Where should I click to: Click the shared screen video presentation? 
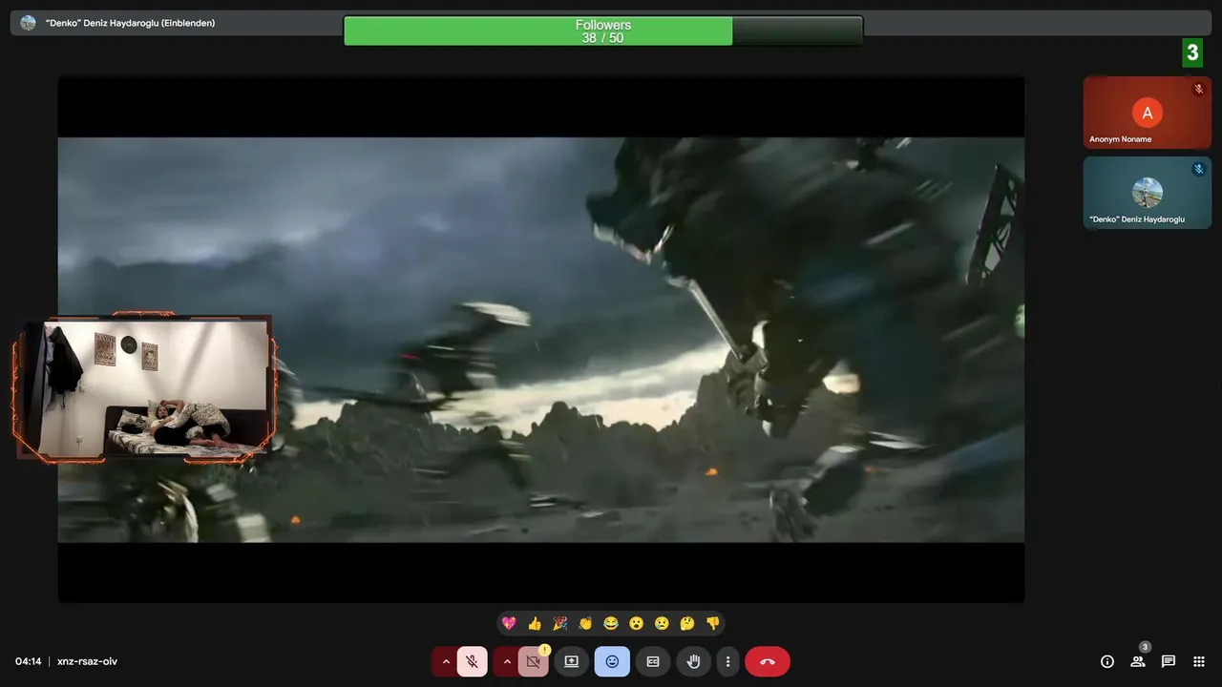click(x=541, y=340)
